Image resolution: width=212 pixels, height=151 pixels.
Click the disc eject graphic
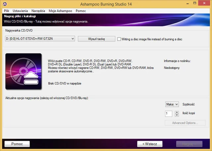[x=23, y=72]
